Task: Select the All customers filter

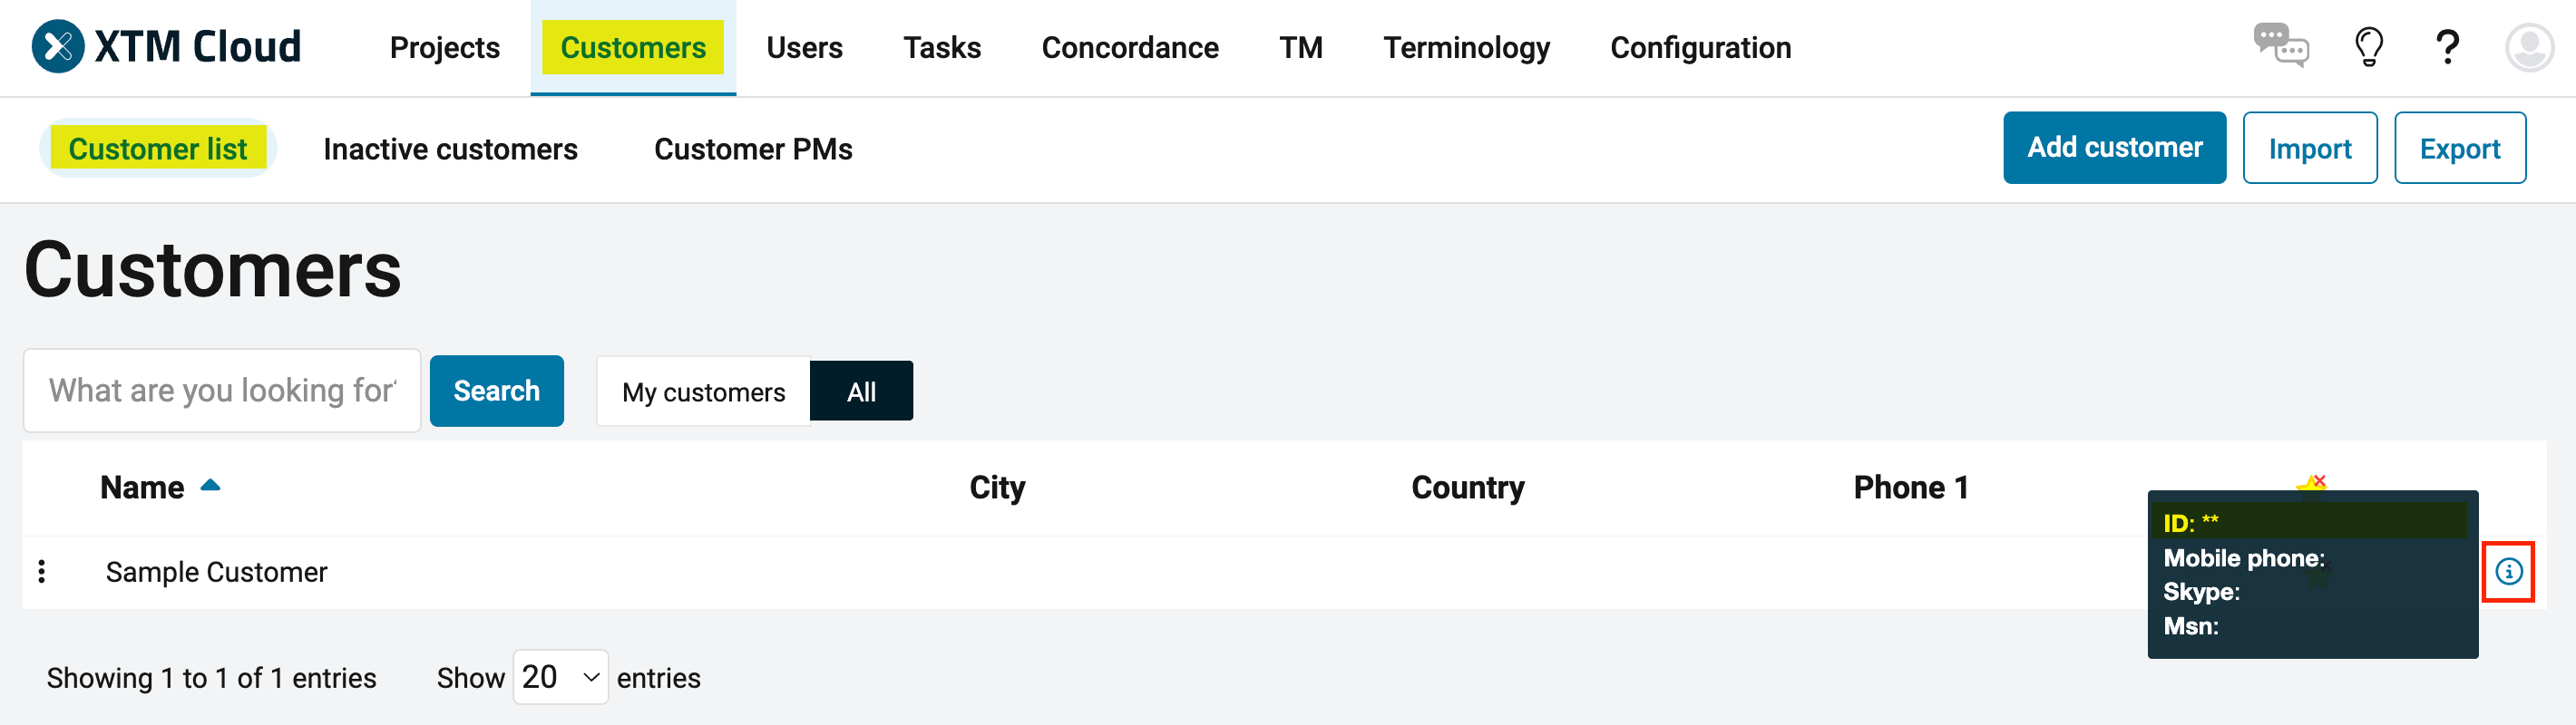Action: pyautogui.click(x=861, y=391)
